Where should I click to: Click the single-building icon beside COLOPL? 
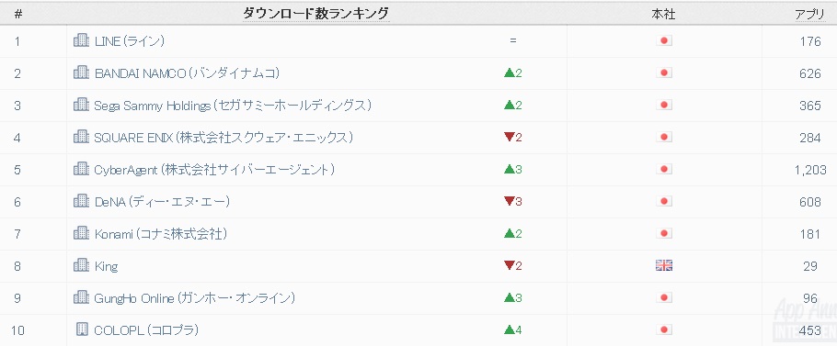click(x=82, y=329)
